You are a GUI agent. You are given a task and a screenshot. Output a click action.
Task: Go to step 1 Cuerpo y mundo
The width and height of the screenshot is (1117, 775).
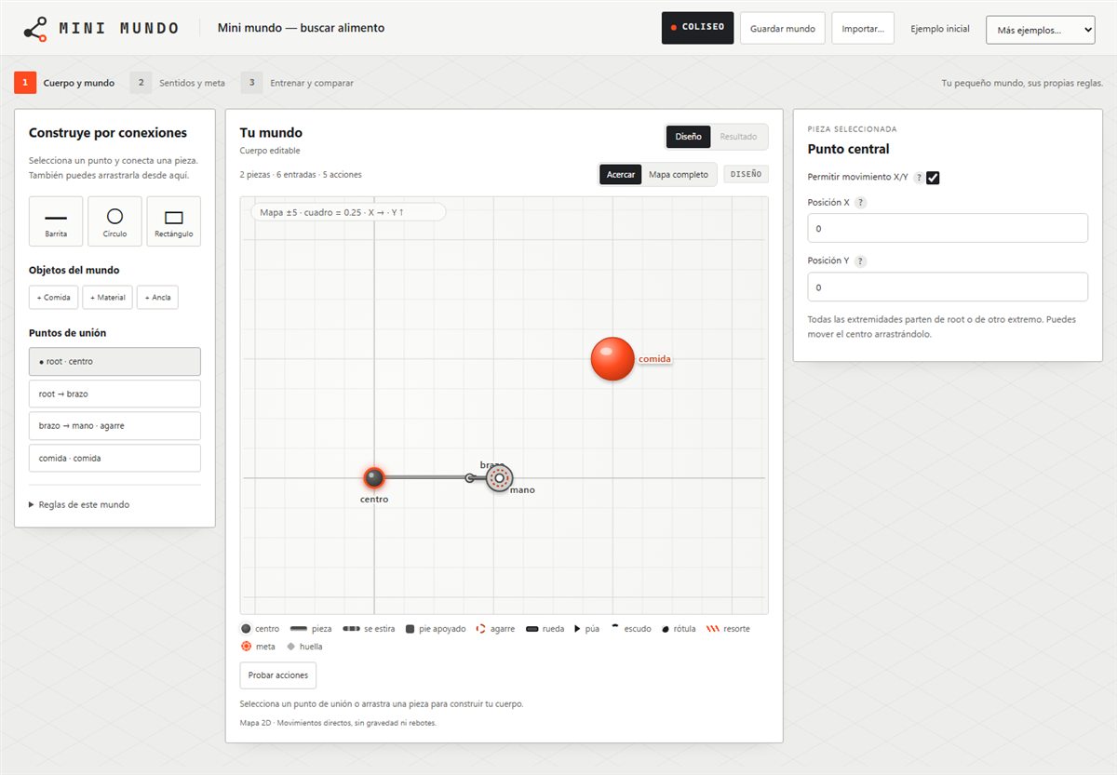(64, 83)
